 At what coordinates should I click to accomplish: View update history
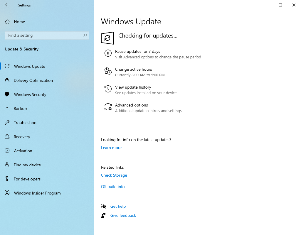click(x=133, y=87)
